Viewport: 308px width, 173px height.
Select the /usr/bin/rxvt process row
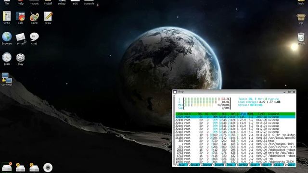(x=235, y=147)
